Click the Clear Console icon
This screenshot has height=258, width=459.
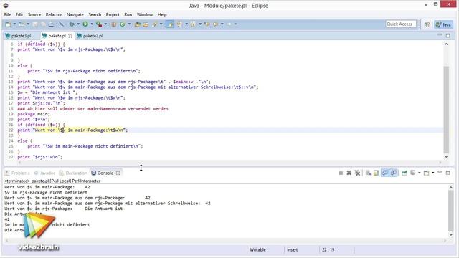click(x=368, y=173)
